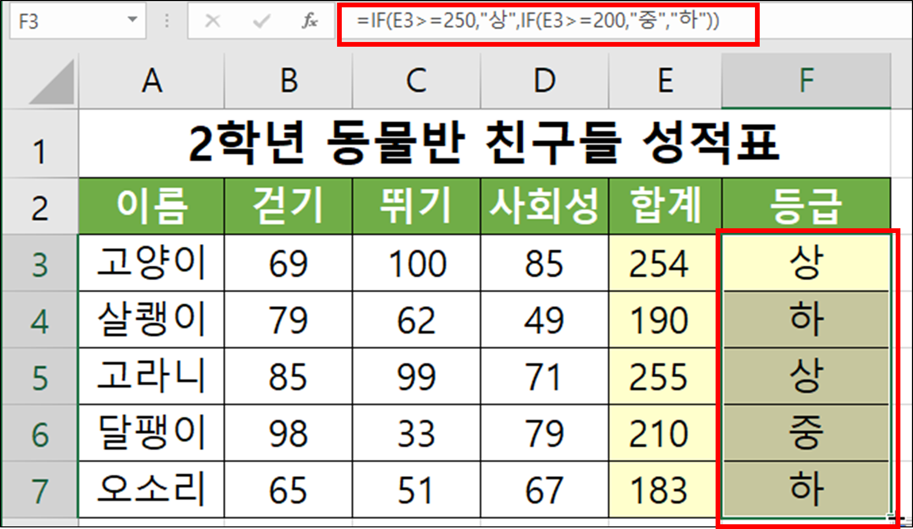Select 살쾡이's grade cell in row 4
The height and width of the screenshot is (529, 913).
(x=806, y=320)
